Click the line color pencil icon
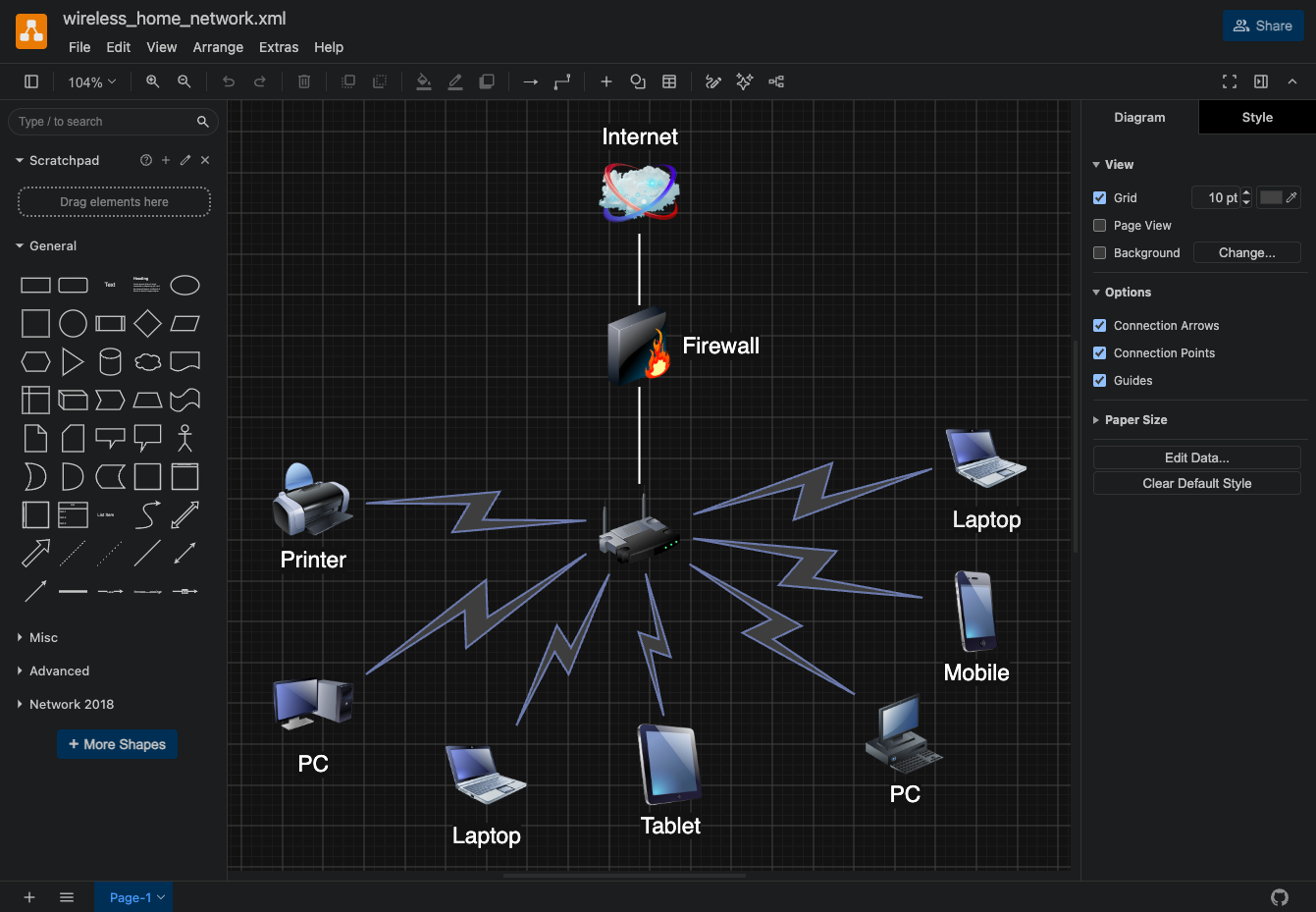 (x=455, y=81)
